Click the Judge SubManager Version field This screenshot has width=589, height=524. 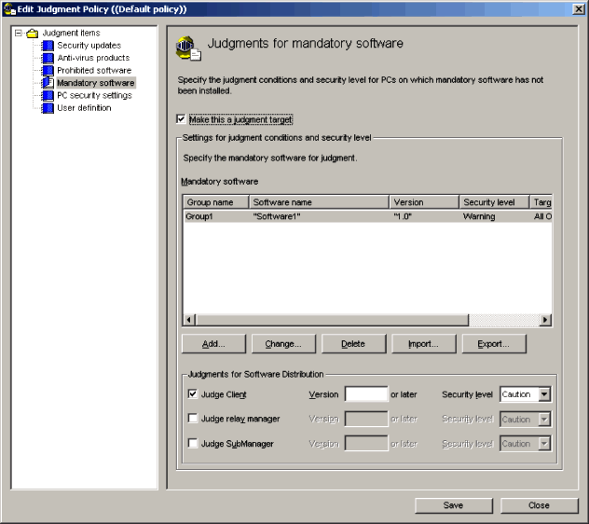point(366,444)
